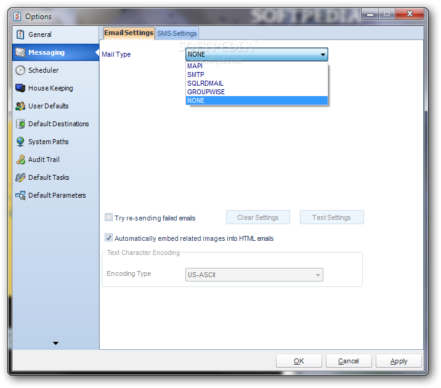Click the Clear Settings button
441x388 pixels.
258,217
